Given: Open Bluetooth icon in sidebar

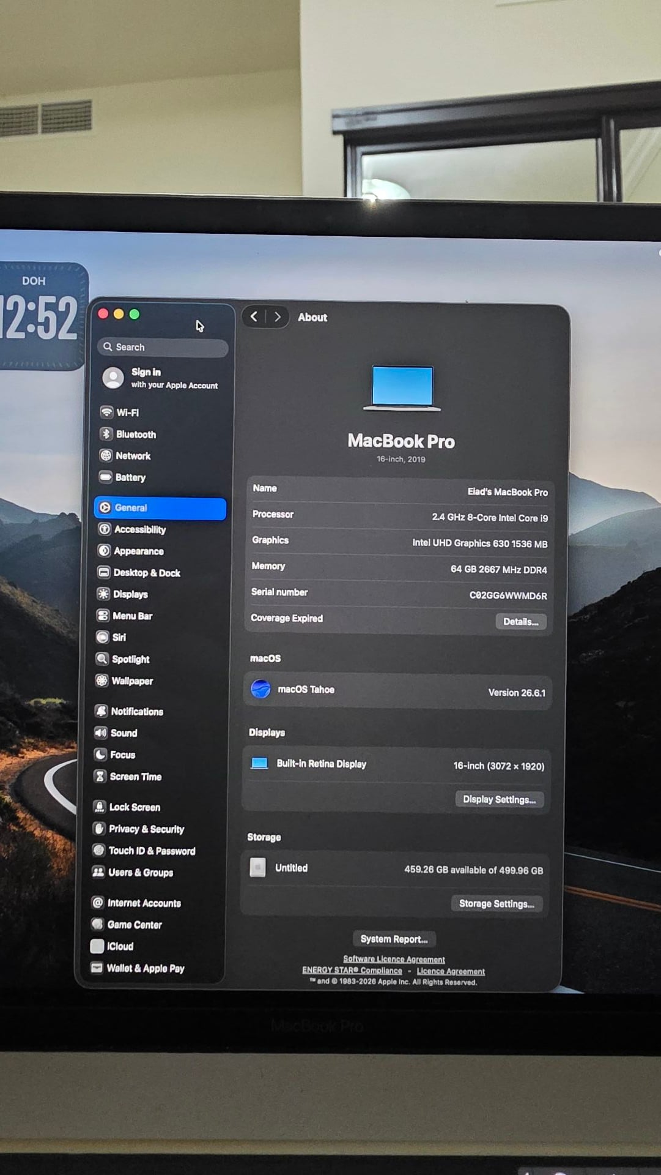Looking at the screenshot, I should coord(106,434).
